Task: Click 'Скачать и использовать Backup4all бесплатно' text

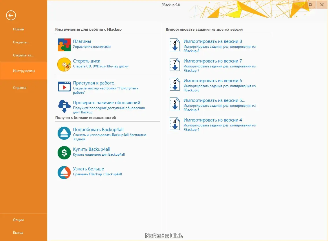Action: 110,135
